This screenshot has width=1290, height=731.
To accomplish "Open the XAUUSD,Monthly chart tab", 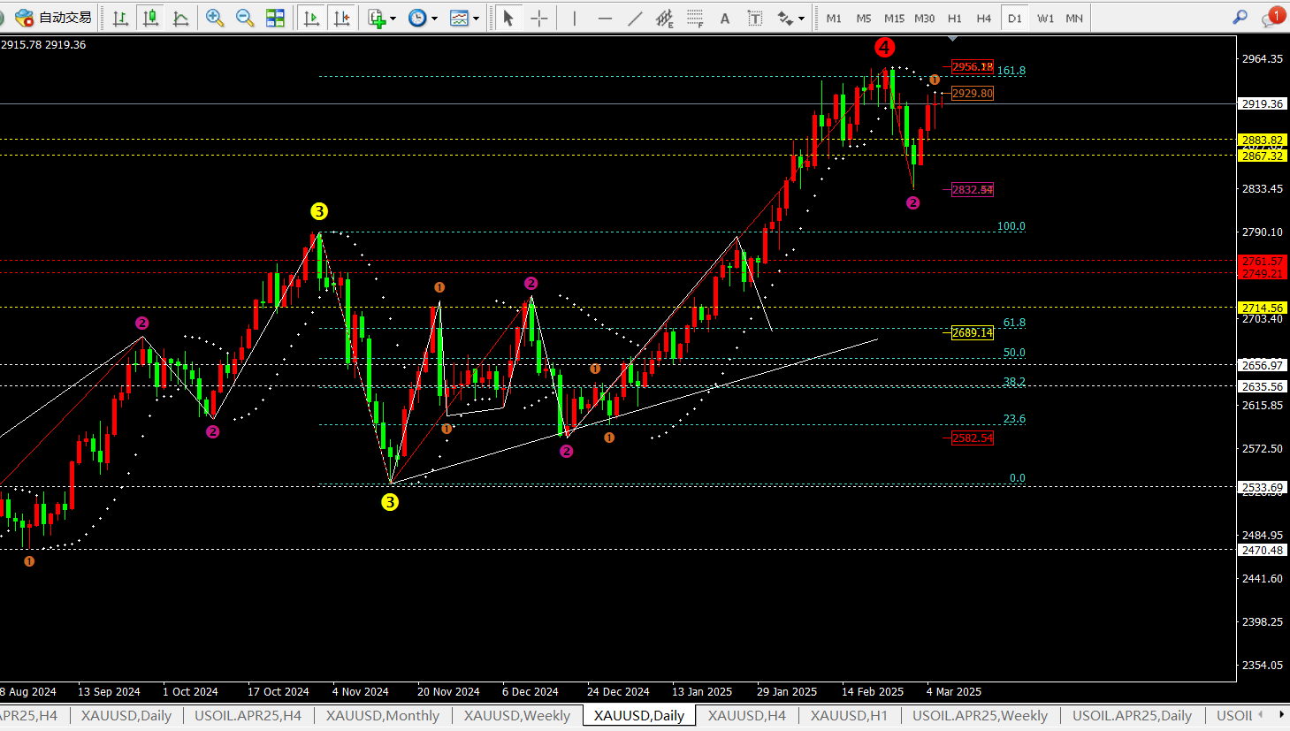I will tap(383, 715).
